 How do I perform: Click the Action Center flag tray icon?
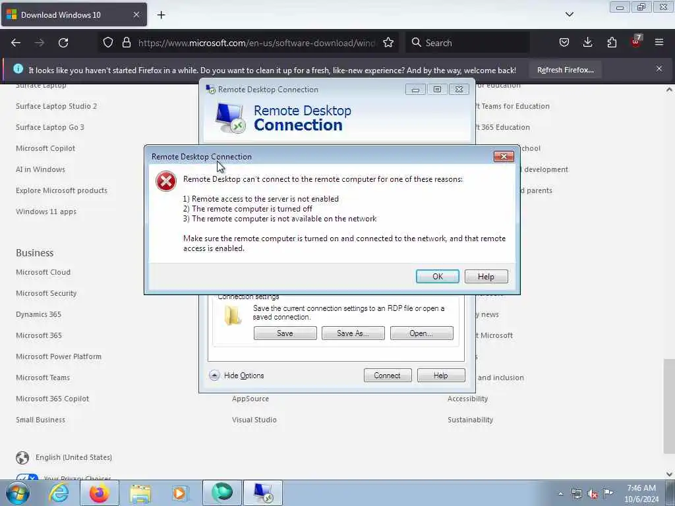(608, 493)
